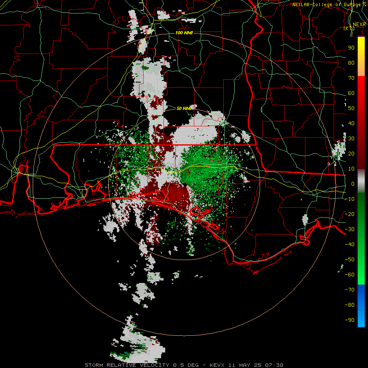Click the "40" label on velocity scale
Image resolution: width=368 pixels, height=368 pixels.
click(351, 123)
